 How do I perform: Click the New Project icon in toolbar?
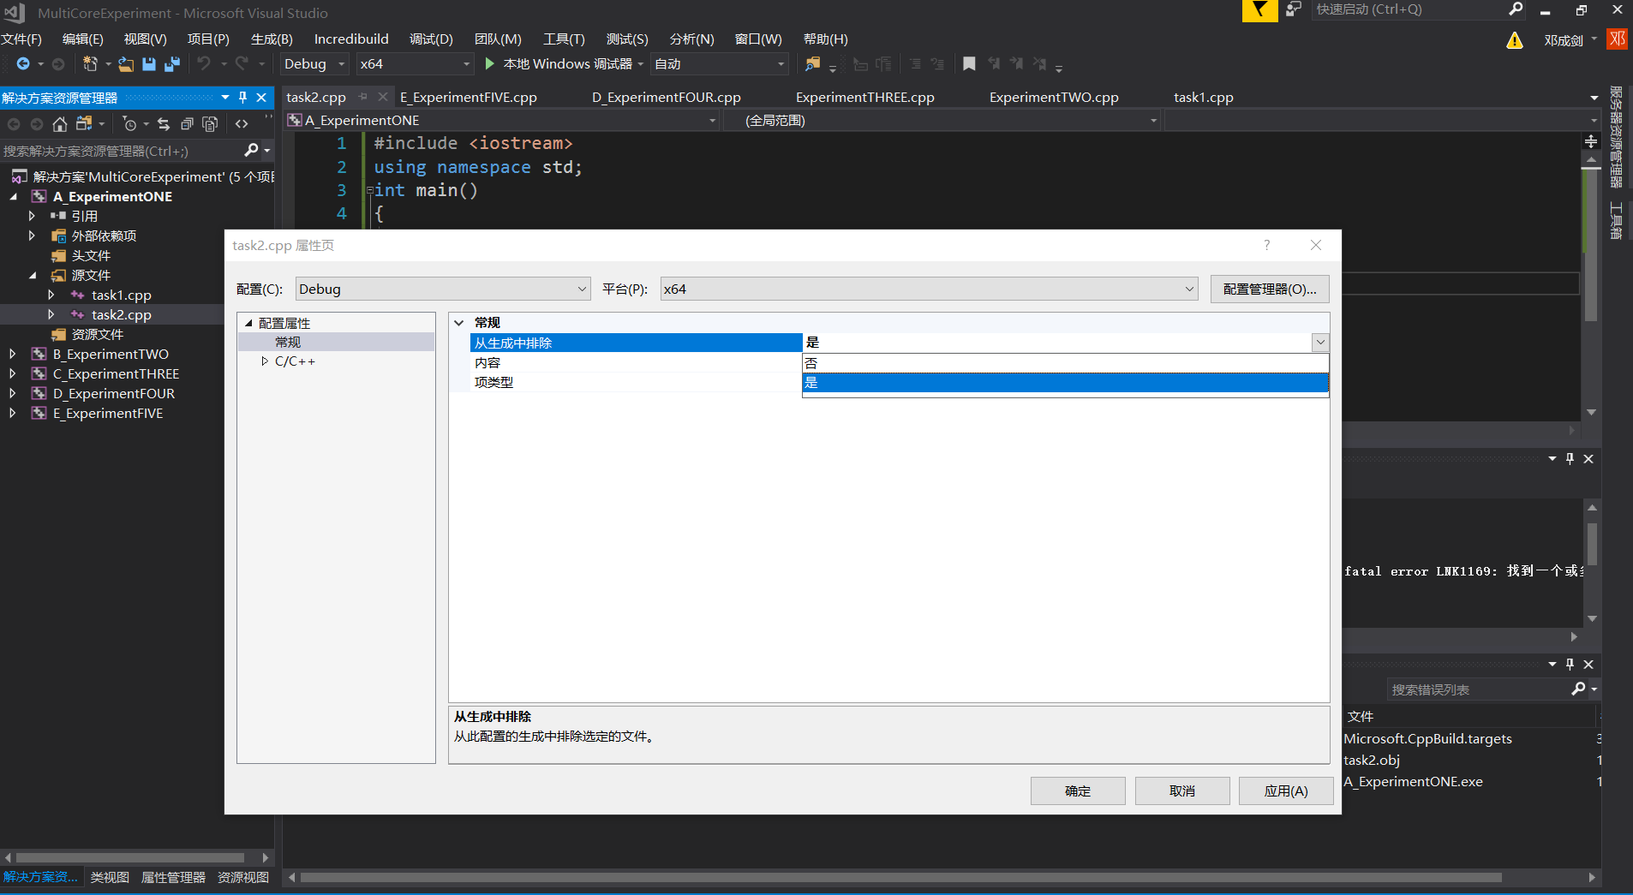tap(89, 64)
